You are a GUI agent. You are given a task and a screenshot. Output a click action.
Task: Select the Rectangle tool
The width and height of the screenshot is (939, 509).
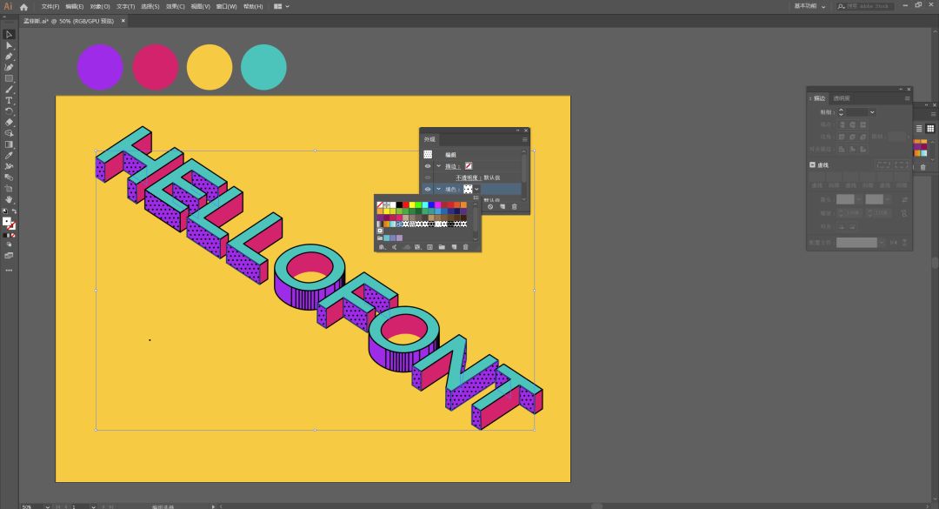9,78
